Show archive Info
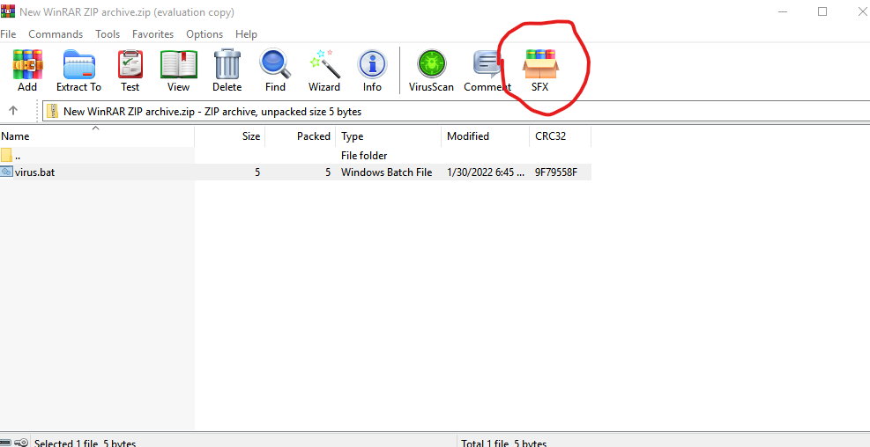This screenshot has width=870, height=447. click(x=372, y=70)
